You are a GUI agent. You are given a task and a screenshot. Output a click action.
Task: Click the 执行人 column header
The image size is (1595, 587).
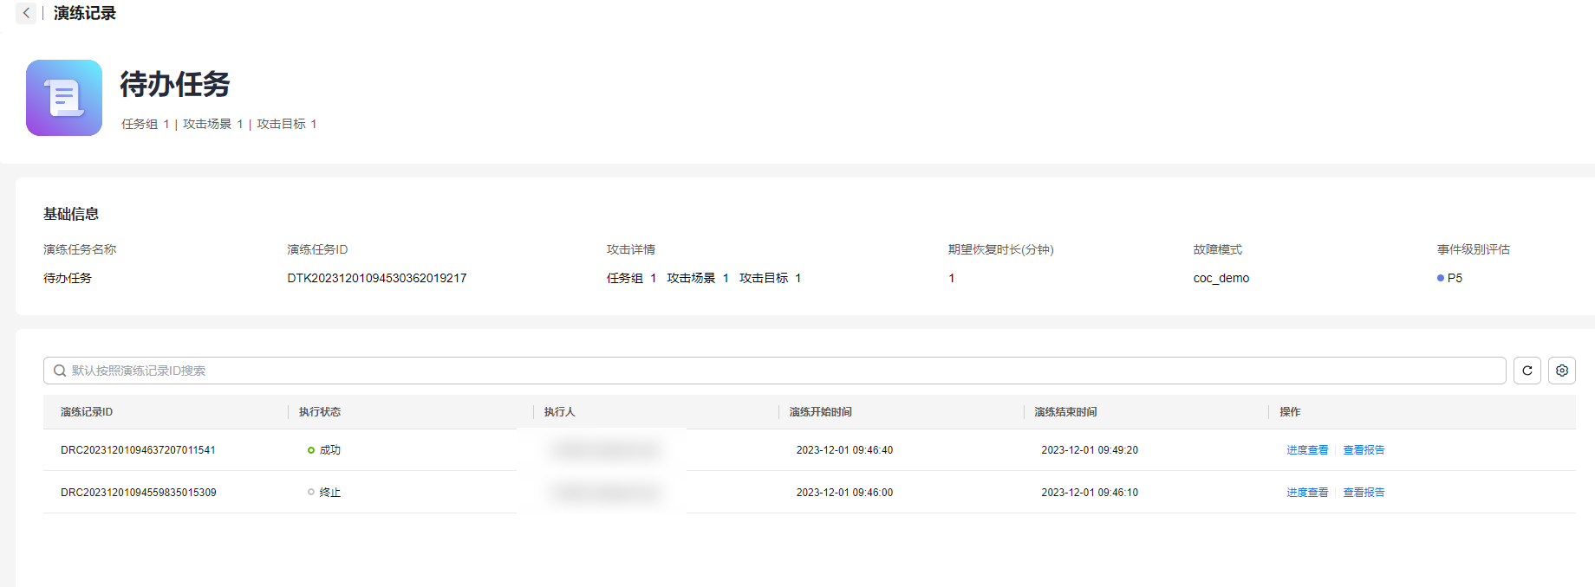(559, 412)
